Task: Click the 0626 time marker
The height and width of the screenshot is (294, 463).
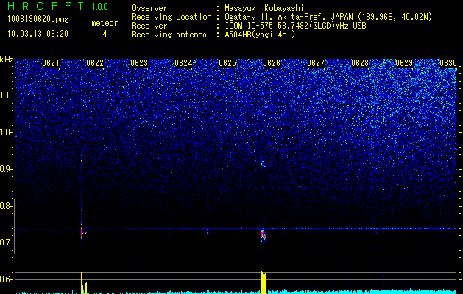Action: pyautogui.click(x=272, y=63)
